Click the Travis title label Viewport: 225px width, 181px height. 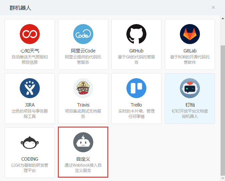83,105
